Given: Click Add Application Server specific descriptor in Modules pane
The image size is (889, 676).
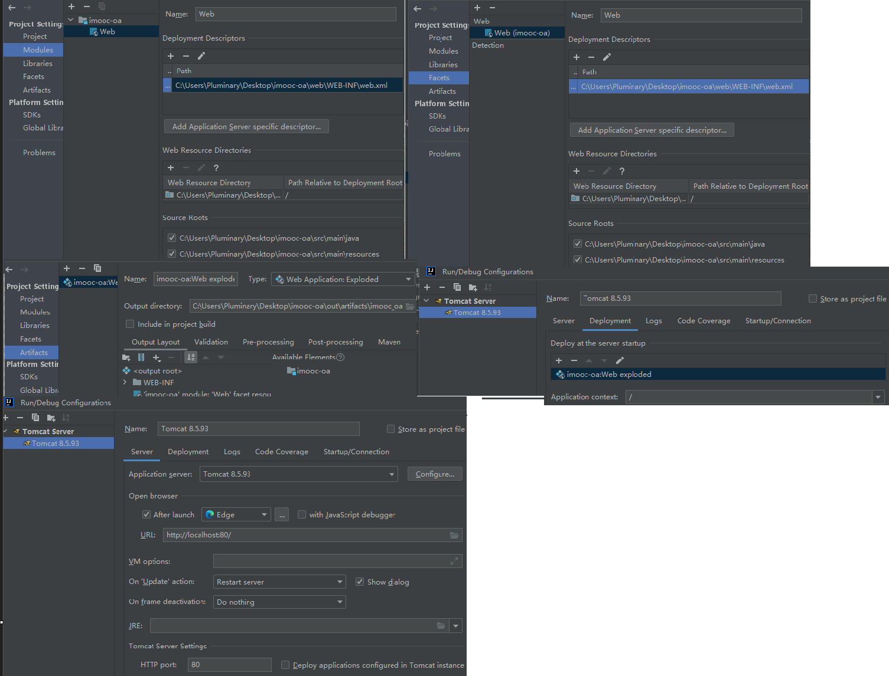Looking at the screenshot, I should pos(246,127).
